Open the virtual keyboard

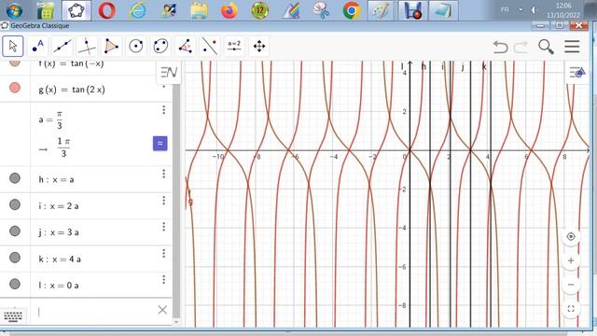13,315
